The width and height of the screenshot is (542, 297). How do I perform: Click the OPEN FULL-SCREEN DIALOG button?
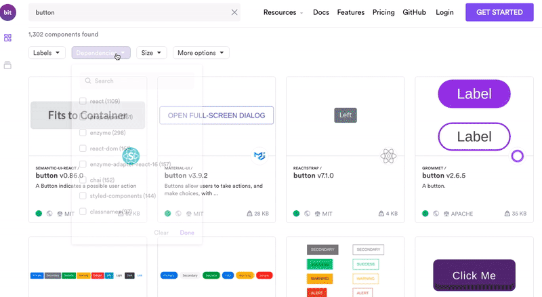[x=216, y=115]
